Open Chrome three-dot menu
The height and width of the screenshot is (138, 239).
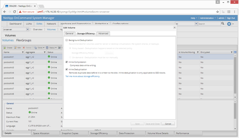(x=235, y=12)
